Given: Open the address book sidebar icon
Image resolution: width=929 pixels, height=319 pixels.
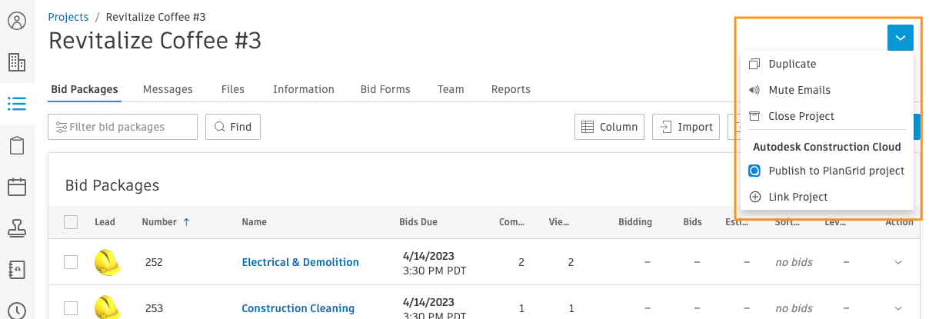Looking at the screenshot, I should point(17,270).
